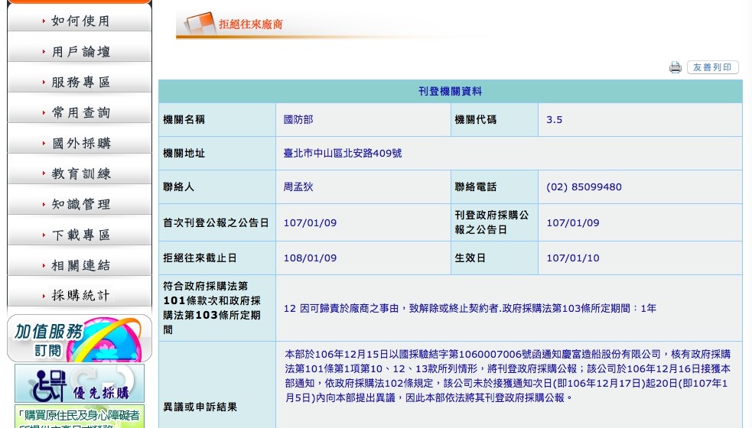Select 採購統計 from the sidebar
This screenshot has height=428, width=752.
click(80, 296)
